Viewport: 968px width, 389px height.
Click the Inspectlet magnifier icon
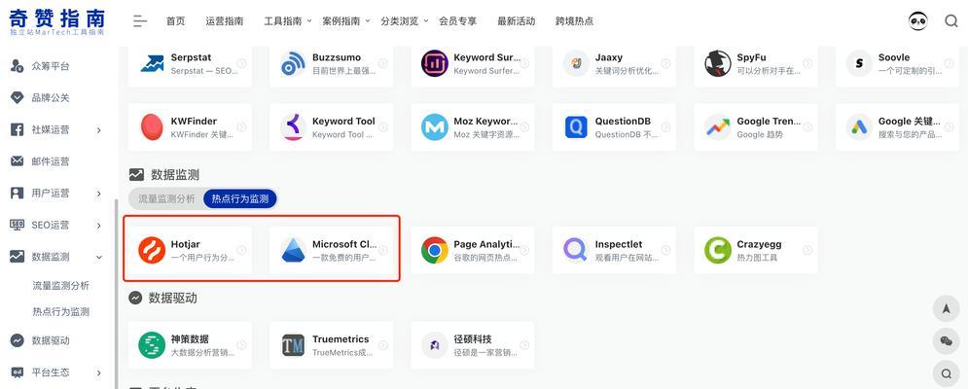[x=576, y=251]
